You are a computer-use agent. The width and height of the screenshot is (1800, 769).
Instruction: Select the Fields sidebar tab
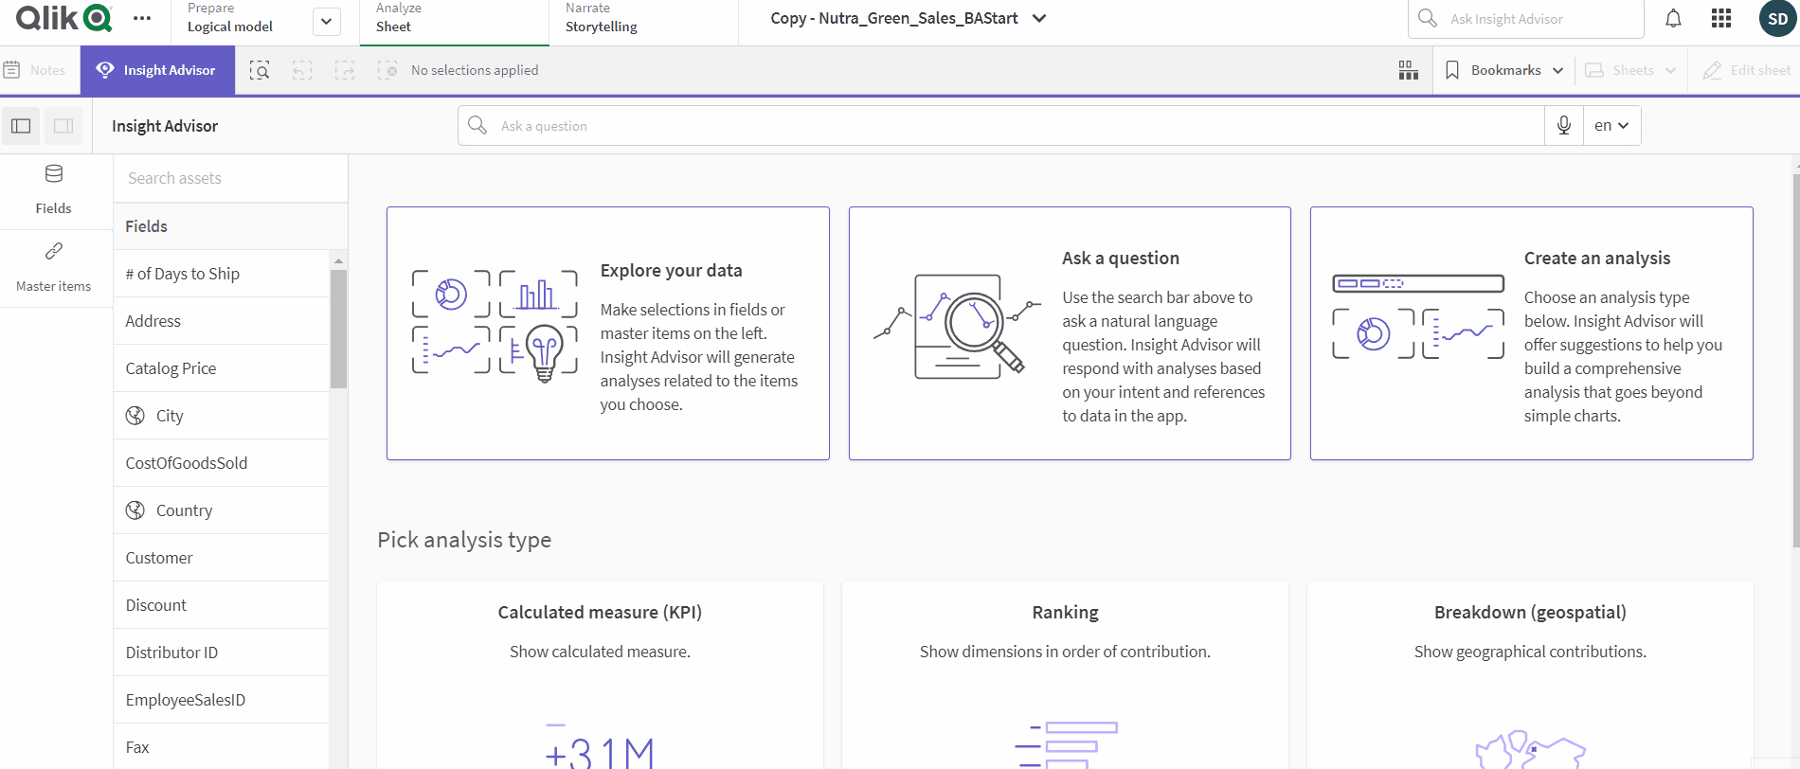(x=54, y=190)
